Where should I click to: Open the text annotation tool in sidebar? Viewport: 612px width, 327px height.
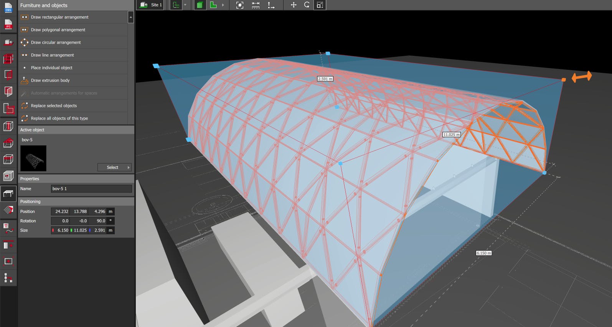pos(8,228)
